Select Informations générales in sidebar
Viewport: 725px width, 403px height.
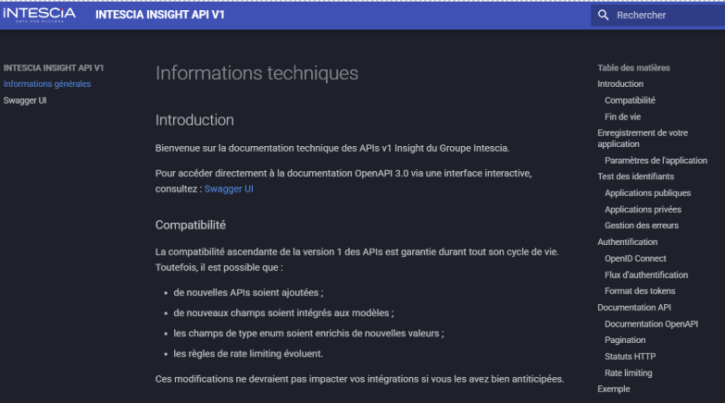(47, 84)
